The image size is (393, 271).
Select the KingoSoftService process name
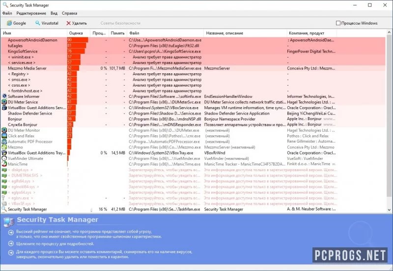click(x=23, y=51)
